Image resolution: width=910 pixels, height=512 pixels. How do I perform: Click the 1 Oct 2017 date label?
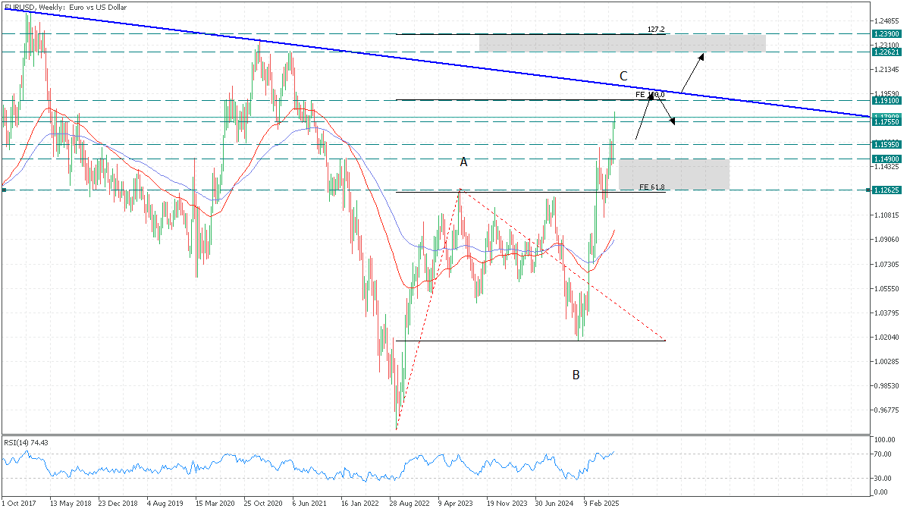pyautogui.click(x=19, y=503)
